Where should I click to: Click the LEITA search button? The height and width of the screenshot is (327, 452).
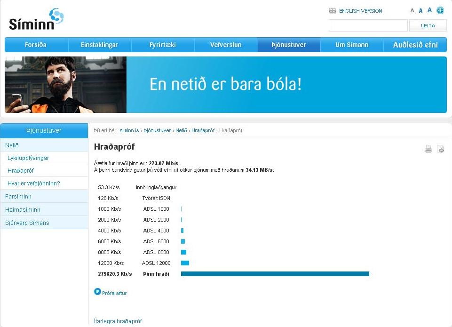(x=428, y=25)
